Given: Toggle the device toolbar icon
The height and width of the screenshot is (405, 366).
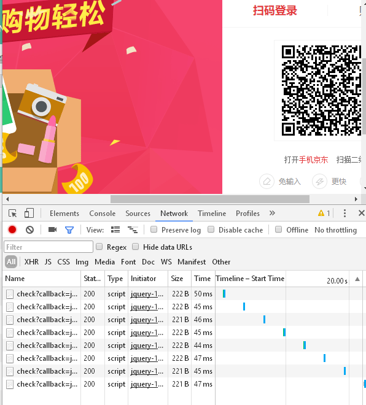Looking at the screenshot, I should coord(29,214).
